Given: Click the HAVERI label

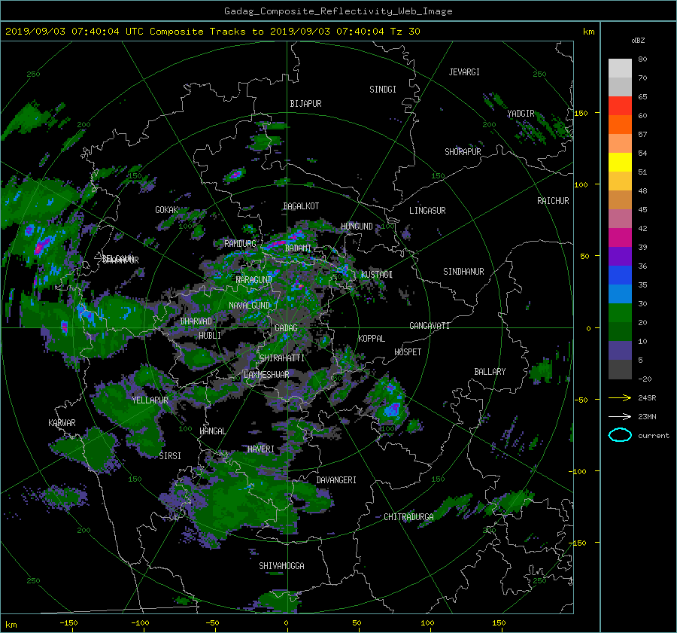Looking at the screenshot, I should tap(261, 449).
